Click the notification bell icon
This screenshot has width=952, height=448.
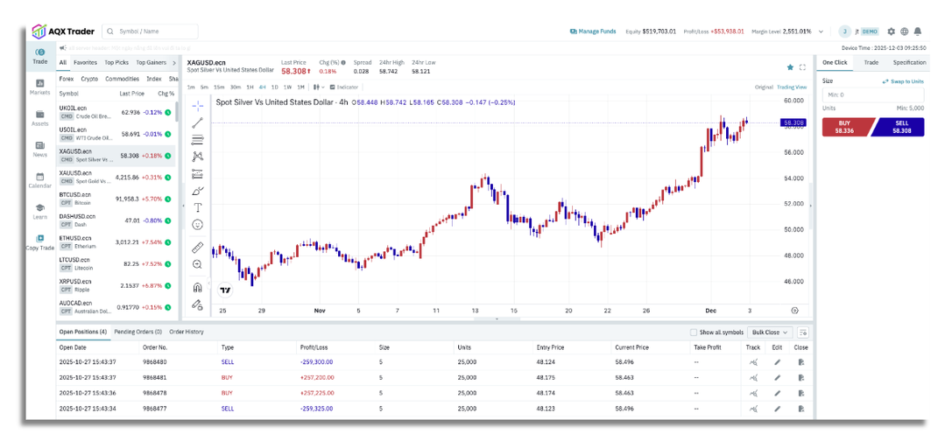point(918,31)
